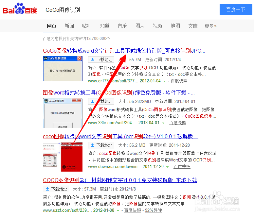Click the 更新时间: 2011-12-20 text

point(170,145)
